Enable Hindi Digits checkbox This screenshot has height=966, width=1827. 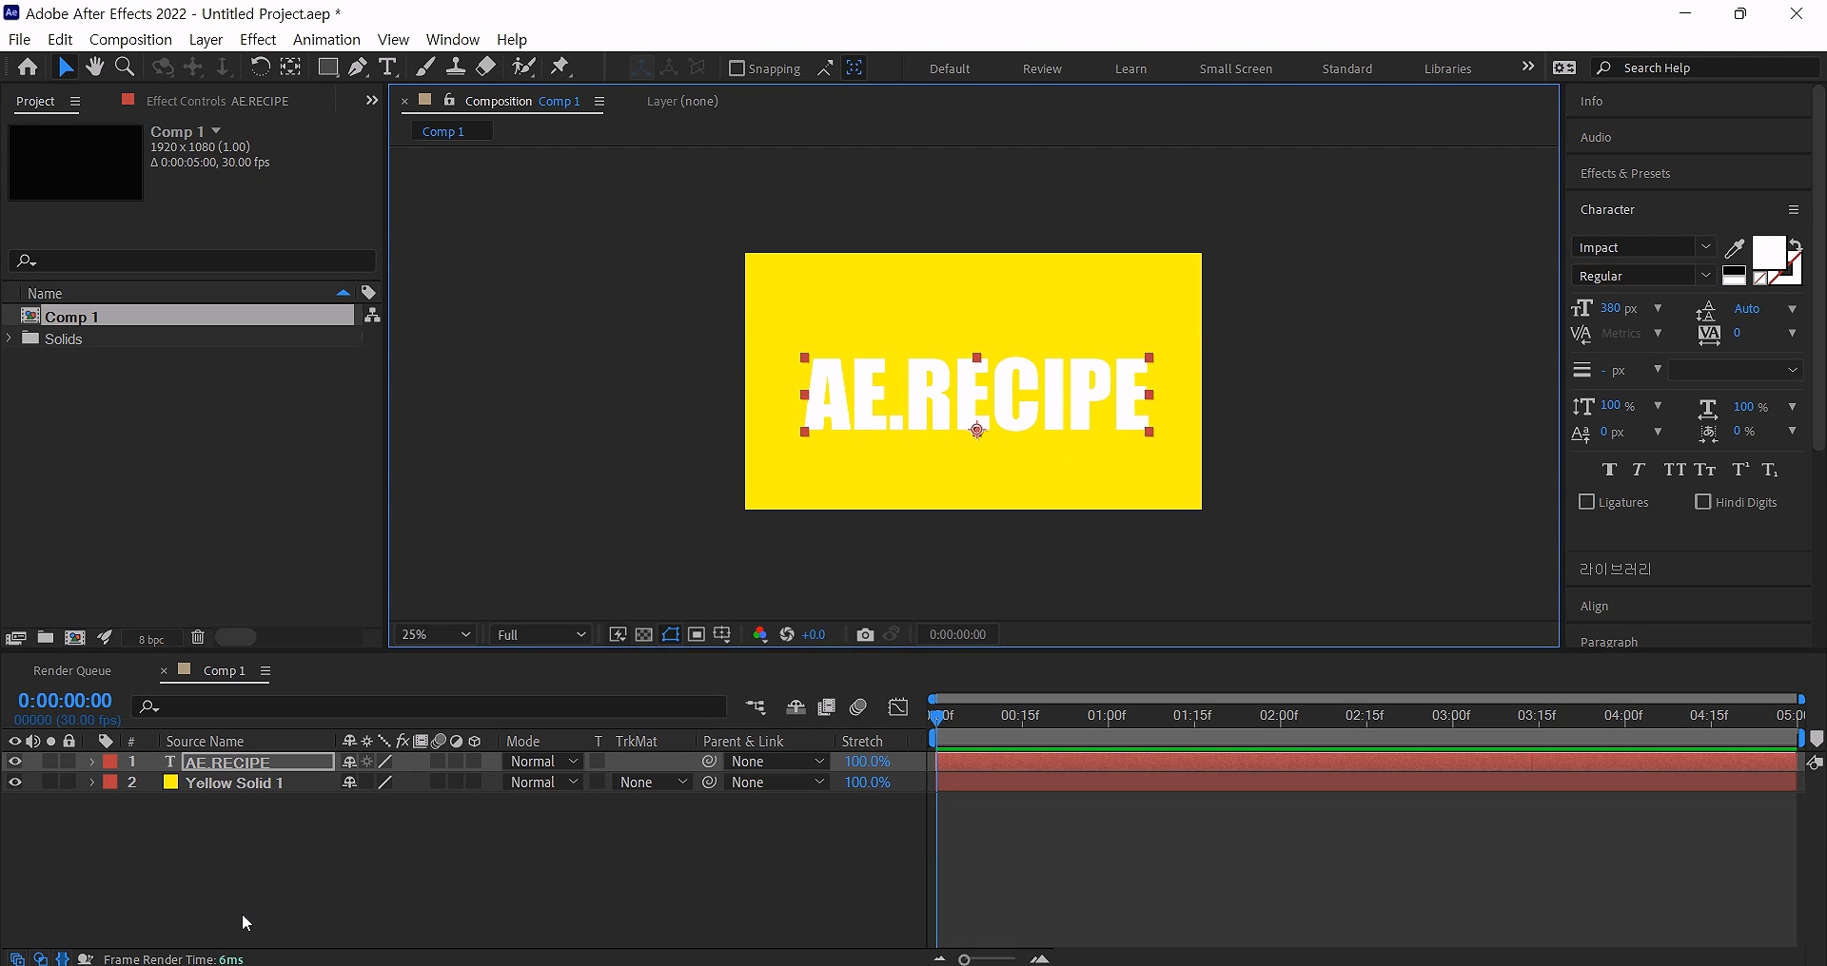(x=1703, y=502)
